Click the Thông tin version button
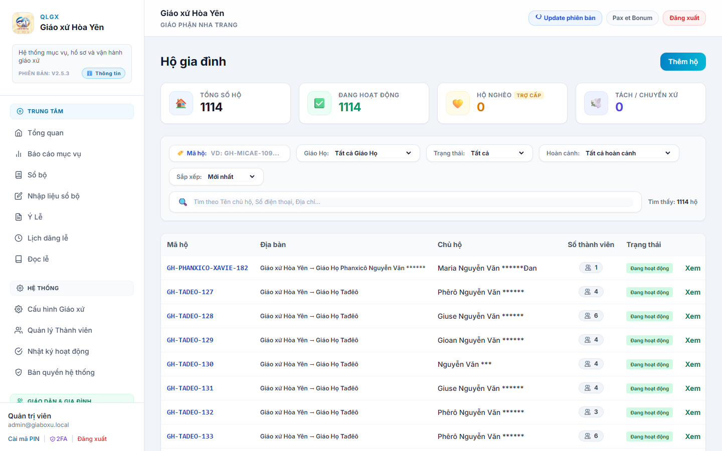The image size is (722, 451). coord(103,73)
